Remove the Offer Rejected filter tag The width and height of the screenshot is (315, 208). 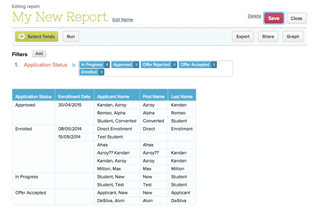click(175, 65)
